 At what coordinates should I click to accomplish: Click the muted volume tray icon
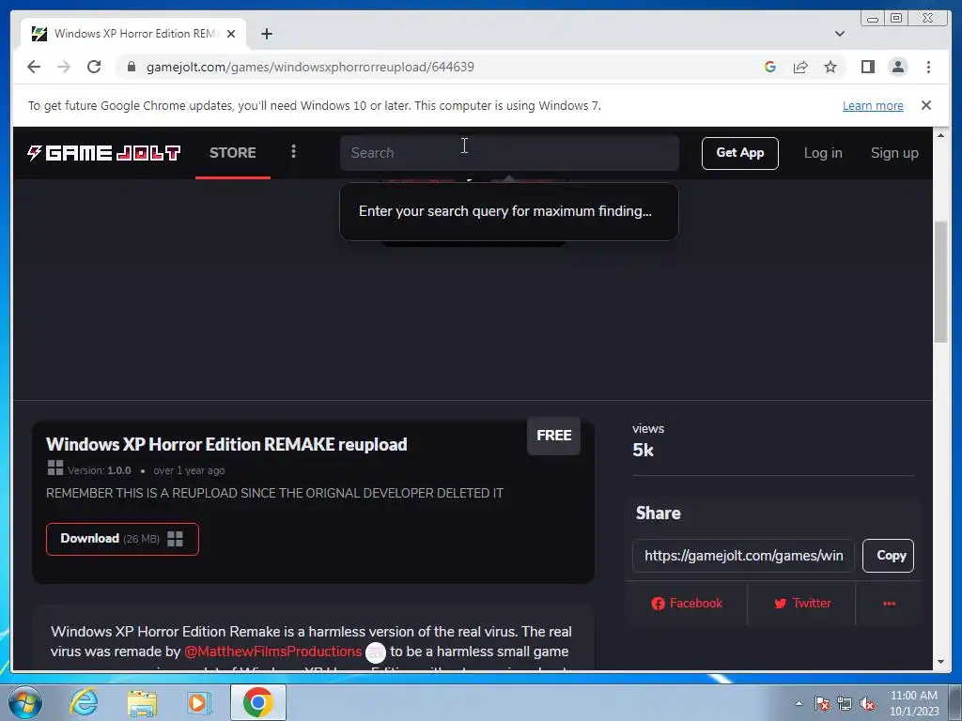point(867,704)
